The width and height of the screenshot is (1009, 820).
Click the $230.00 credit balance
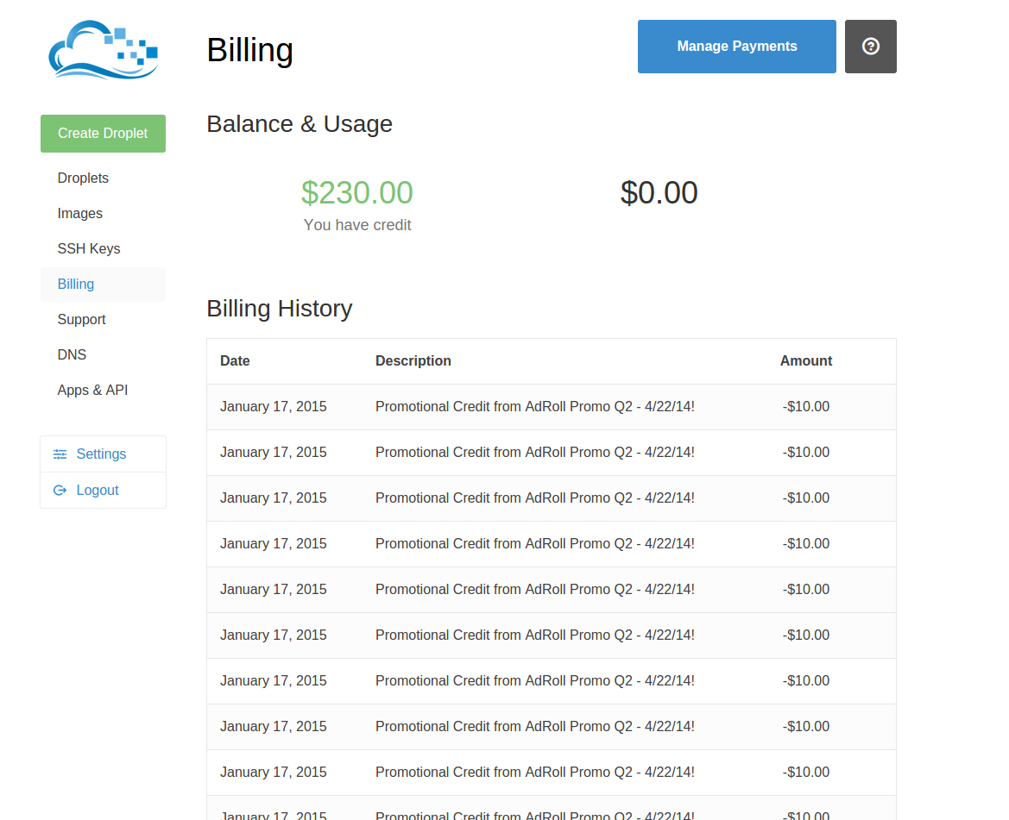pyautogui.click(x=357, y=193)
